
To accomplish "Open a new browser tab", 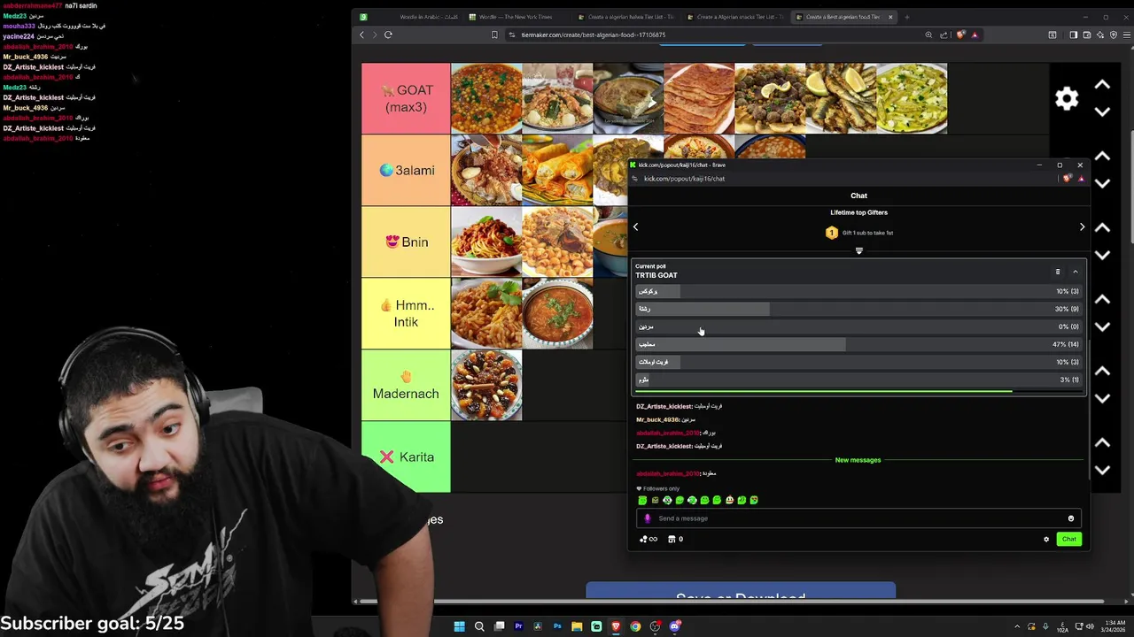I will click(x=906, y=17).
